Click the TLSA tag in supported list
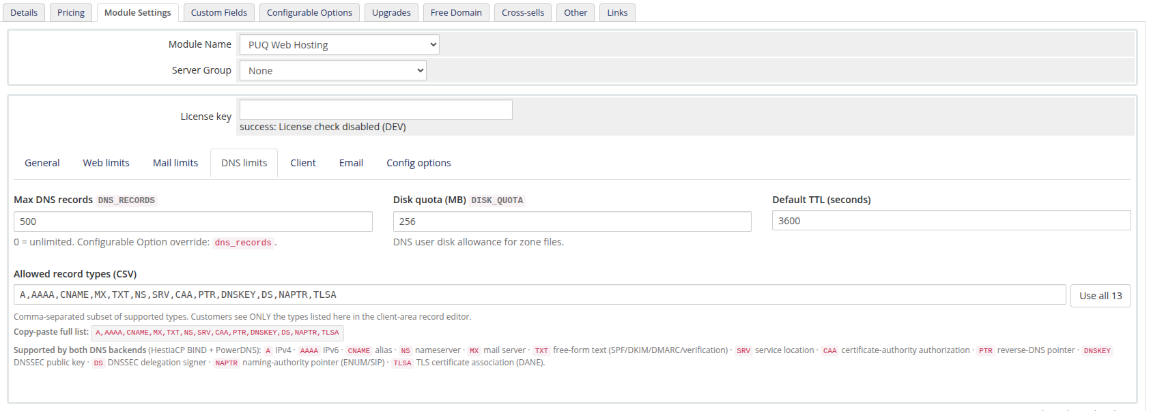 (403, 363)
